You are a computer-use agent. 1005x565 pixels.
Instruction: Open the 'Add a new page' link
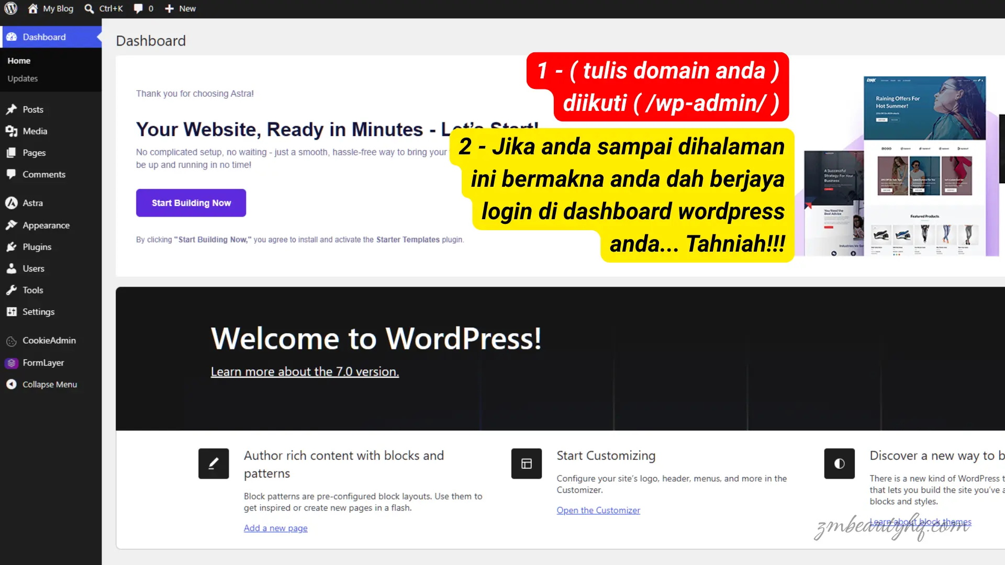click(x=276, y=528)
